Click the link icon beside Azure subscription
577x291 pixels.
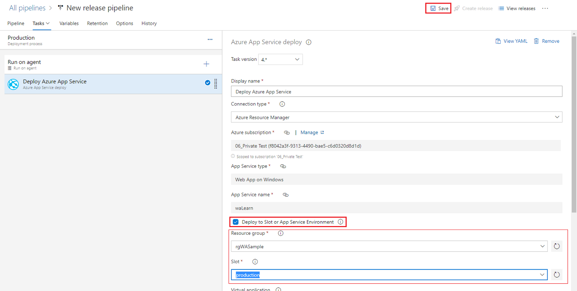(x=287, y=133)
